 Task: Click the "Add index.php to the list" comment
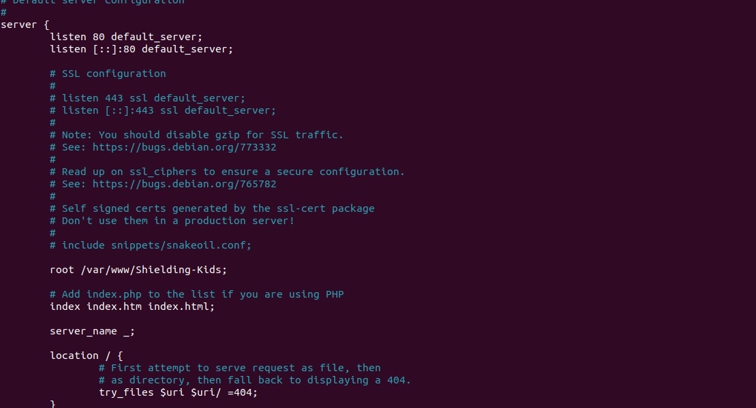196,294
